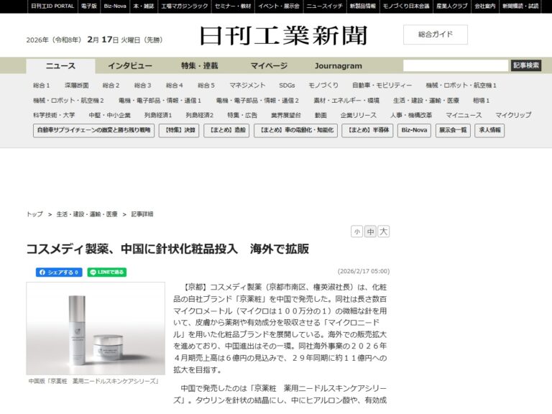This screenshot has height=414, width=552.
Task: Select the ニュース tab
Action: 60,66
